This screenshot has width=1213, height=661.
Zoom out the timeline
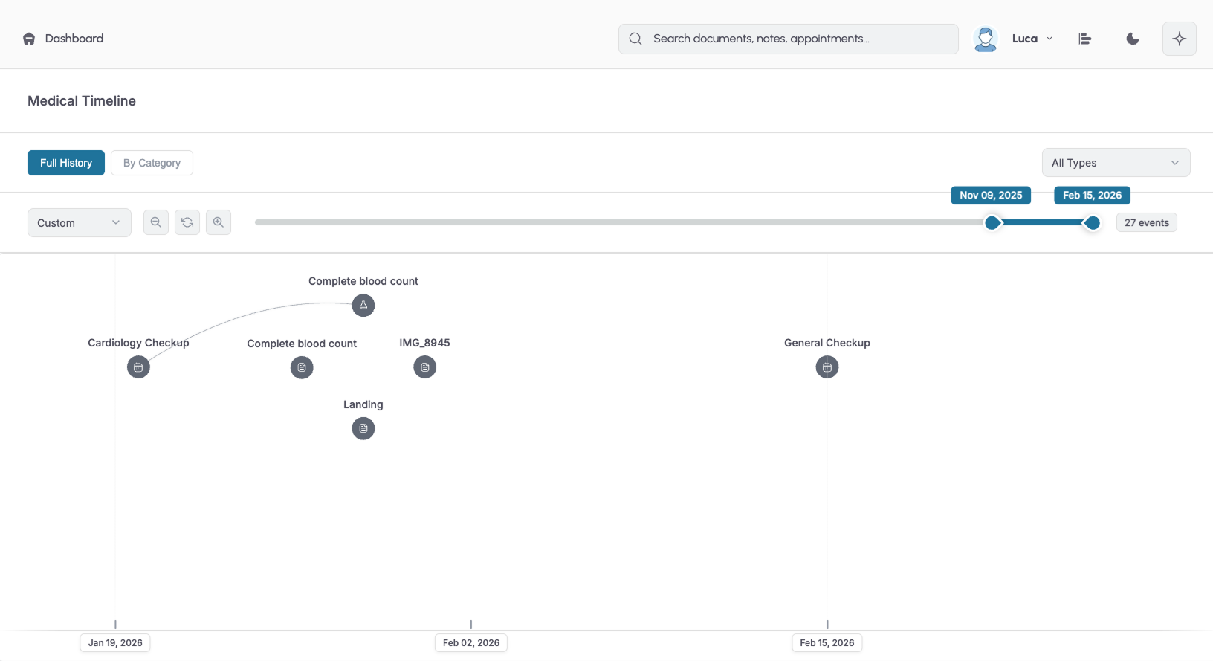[x=156, y=222]
